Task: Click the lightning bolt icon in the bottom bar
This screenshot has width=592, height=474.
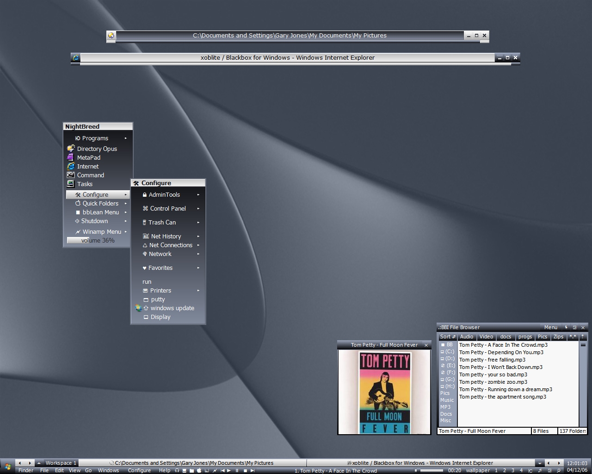Action: pyautogui.click(x=215, y=470)
